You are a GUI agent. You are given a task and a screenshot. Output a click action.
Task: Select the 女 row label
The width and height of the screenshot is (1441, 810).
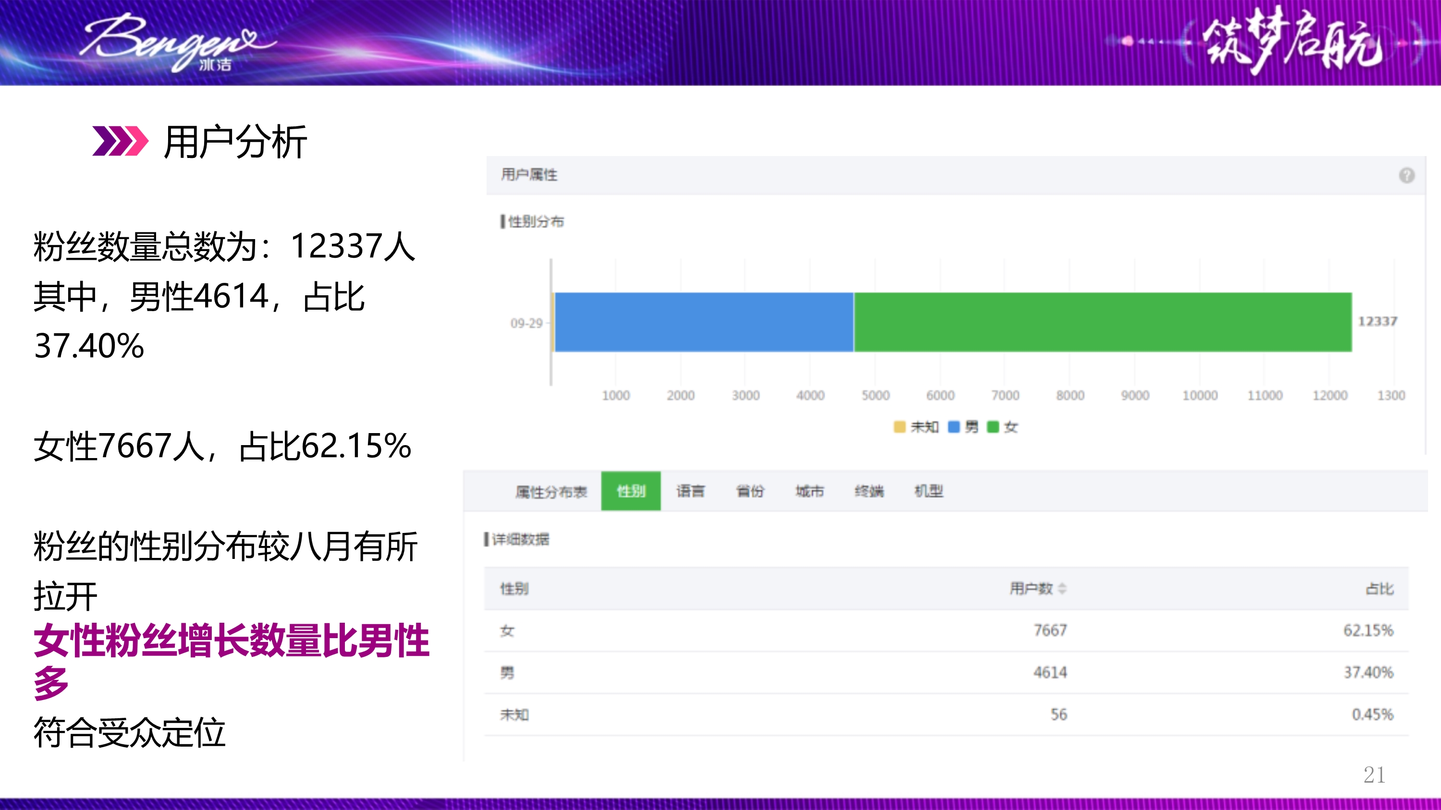(507, 630)
